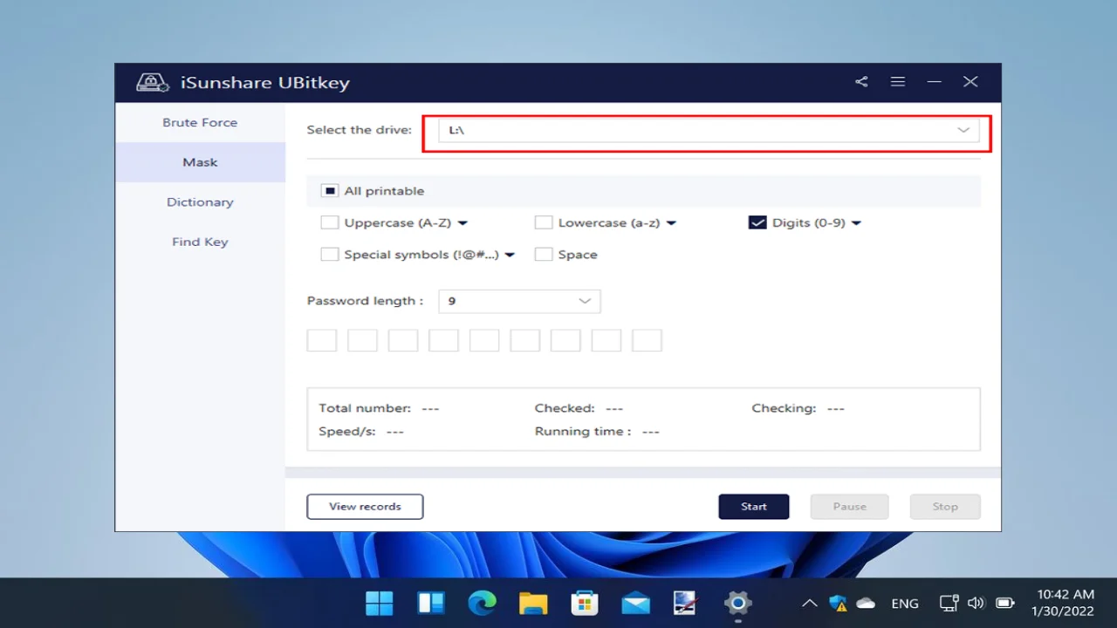Click seventh mask character box

point(565,340)
